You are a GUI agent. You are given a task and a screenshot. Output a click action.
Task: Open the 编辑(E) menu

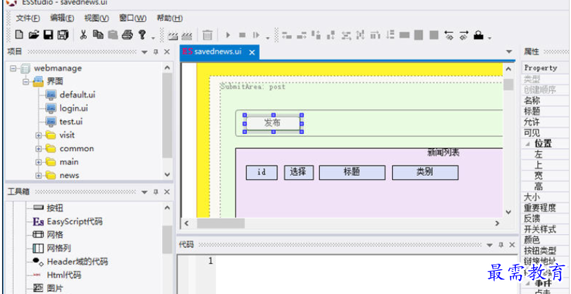coord(62,18)
